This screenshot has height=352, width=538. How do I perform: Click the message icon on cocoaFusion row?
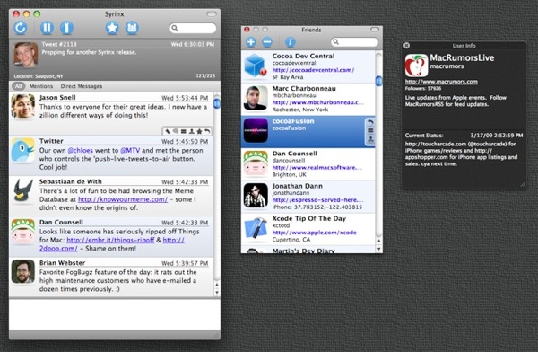[x=370, y=130]
